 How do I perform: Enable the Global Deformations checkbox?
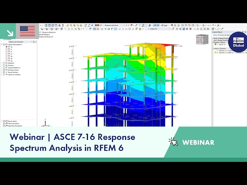click(4, 45)
